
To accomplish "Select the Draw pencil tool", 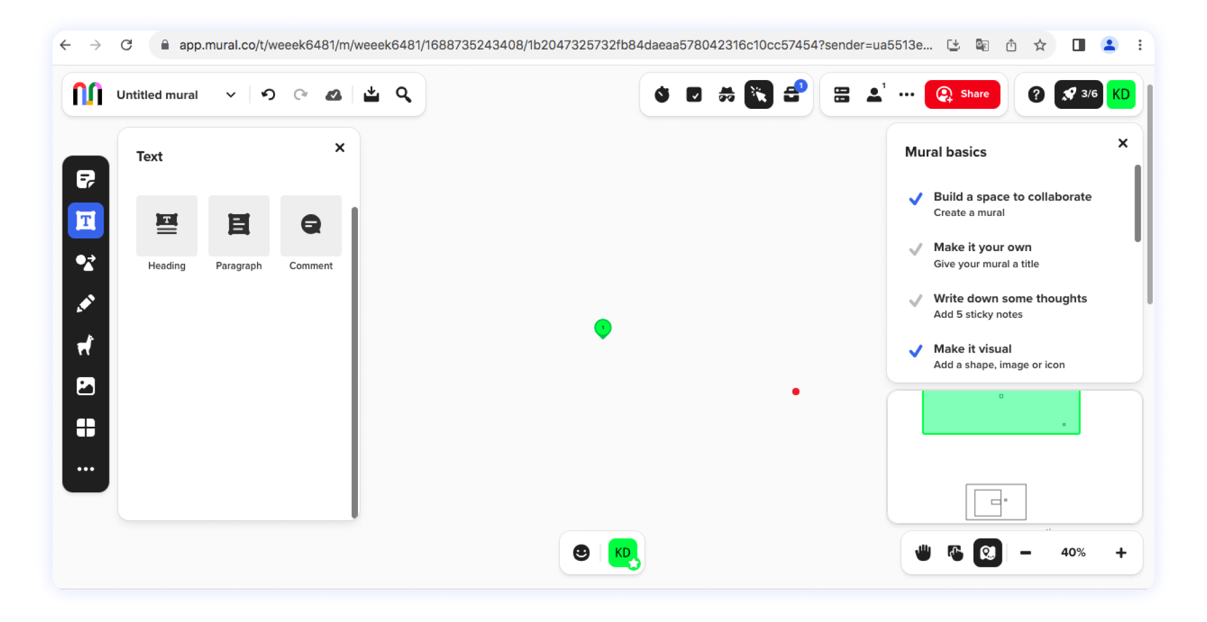I will pos(85,304).
